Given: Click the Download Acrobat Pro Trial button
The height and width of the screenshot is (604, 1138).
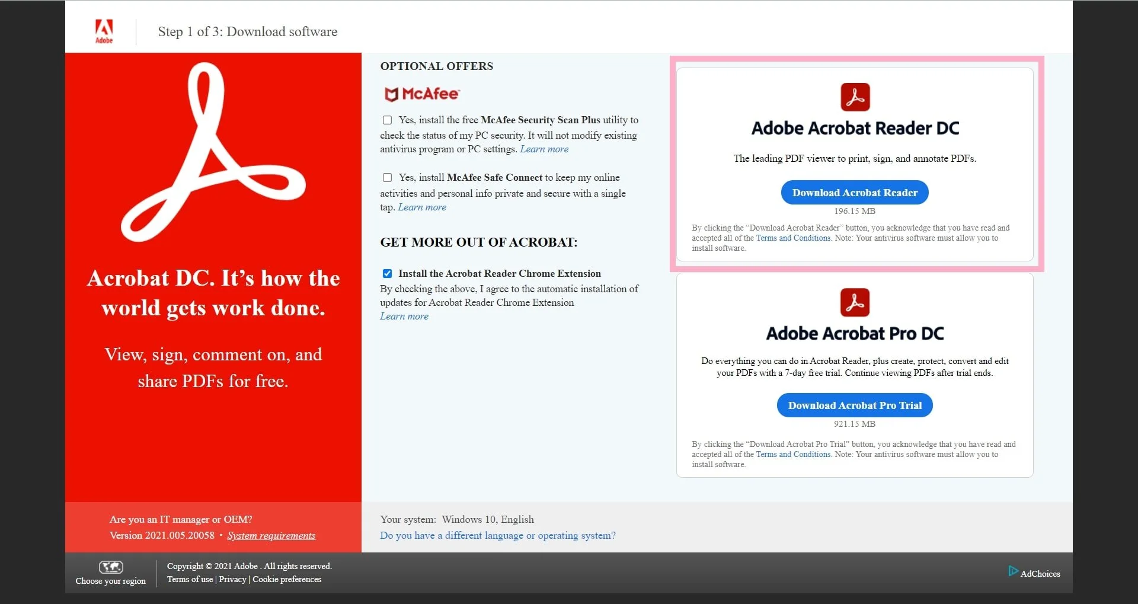Looking at the screenshot, I should click(x=854, y=405).
